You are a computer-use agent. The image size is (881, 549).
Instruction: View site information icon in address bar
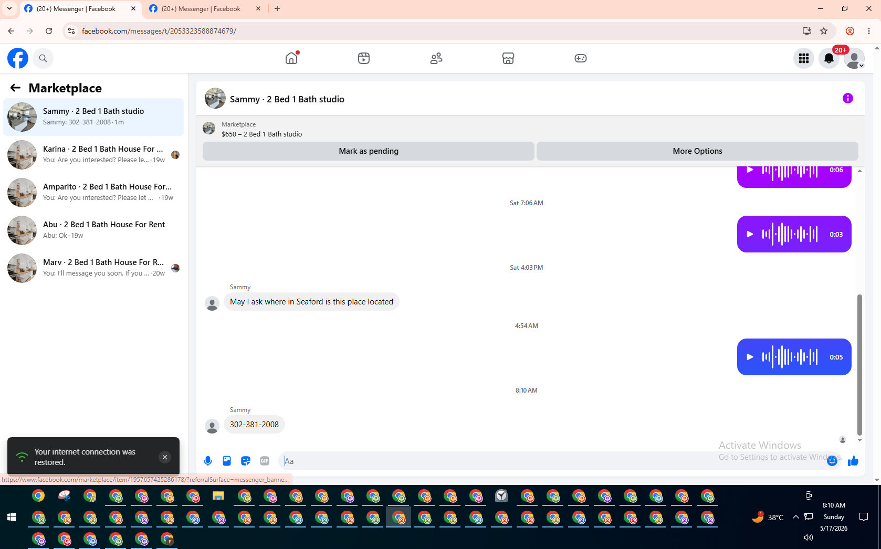(x=71, y=31)
